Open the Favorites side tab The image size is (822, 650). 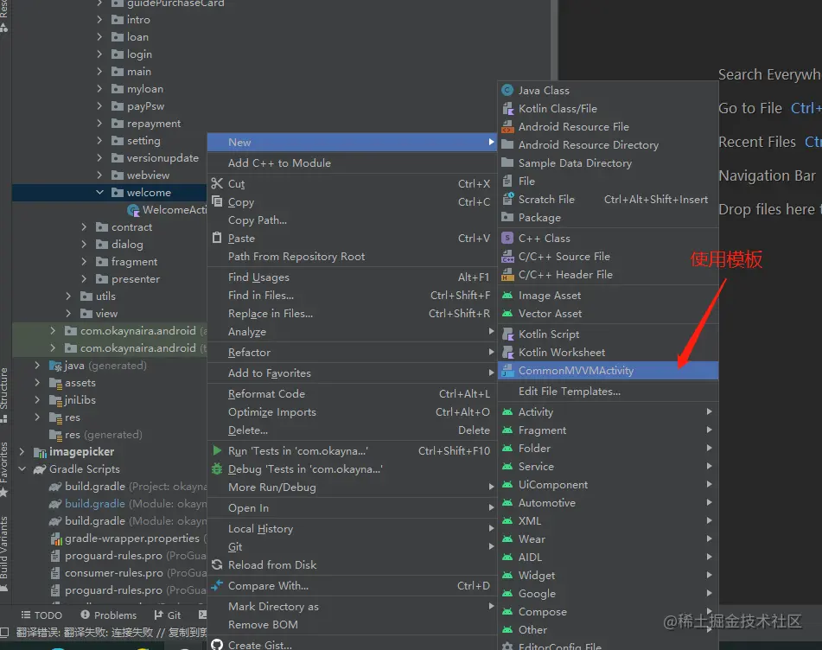pyautogui.click(x=4, y=469)
